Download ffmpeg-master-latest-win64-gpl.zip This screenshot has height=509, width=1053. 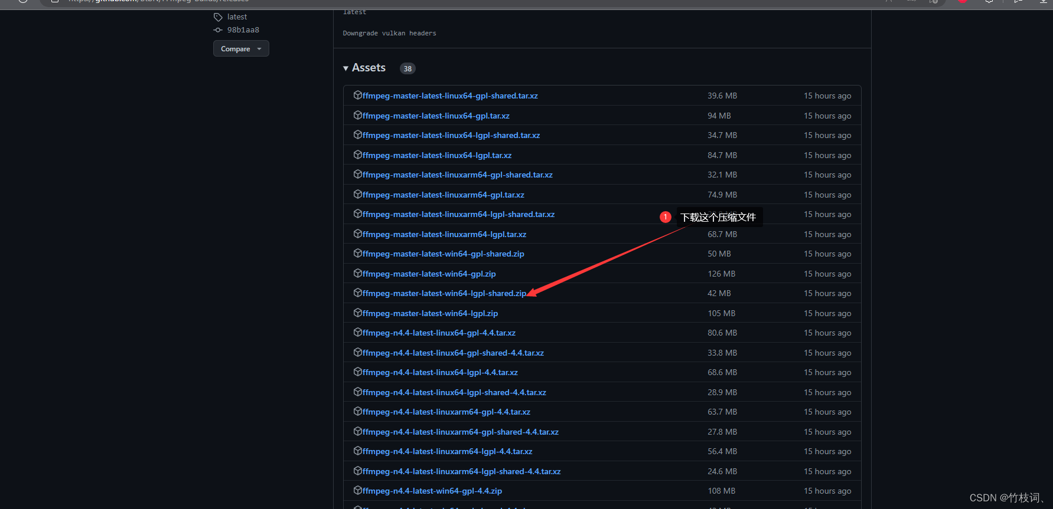click(429, 274)
